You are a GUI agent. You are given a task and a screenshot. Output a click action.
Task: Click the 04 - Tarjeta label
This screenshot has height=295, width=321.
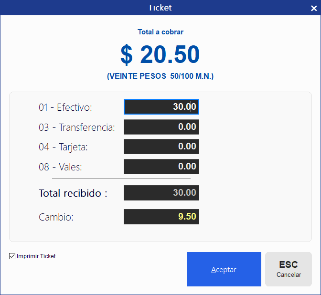63,147
